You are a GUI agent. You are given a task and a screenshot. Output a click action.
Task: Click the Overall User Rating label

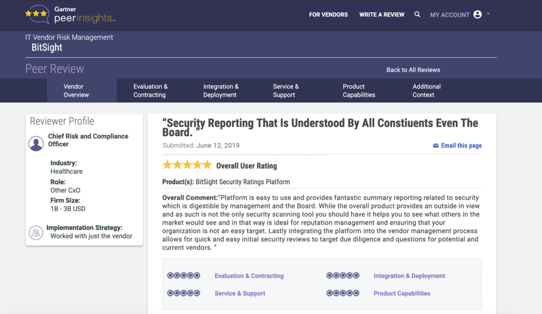[247, 166]
